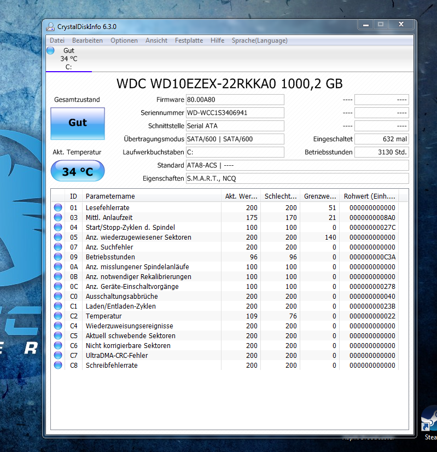Image resolution: width=437 pixels, height=452 pixels.
Task: Select the text Ausschaltungsabbrüche
Action: (121, 296)
